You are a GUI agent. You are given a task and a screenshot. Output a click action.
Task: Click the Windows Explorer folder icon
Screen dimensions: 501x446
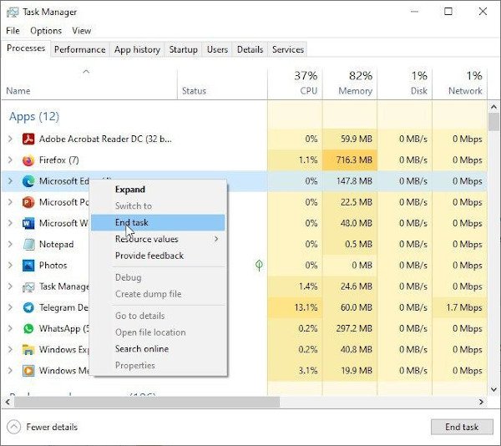[x=28, y=349]
